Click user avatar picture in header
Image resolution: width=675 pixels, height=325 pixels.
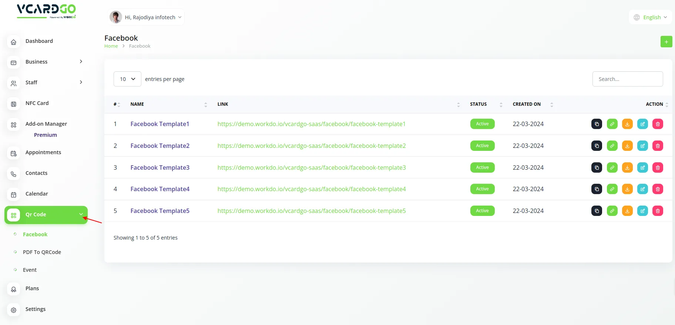pos(116,17)
